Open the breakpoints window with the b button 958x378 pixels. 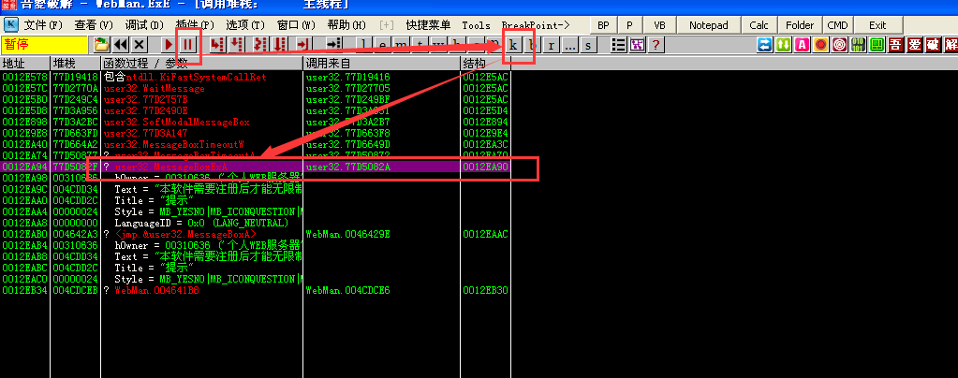(532, 45)
